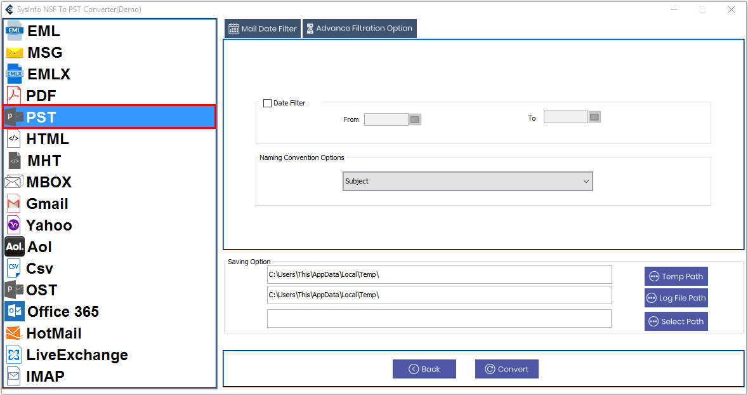Open the Naming Convention Subject dropdown
748x395 pixels.
pyautogui.click(x=468, y=181)
